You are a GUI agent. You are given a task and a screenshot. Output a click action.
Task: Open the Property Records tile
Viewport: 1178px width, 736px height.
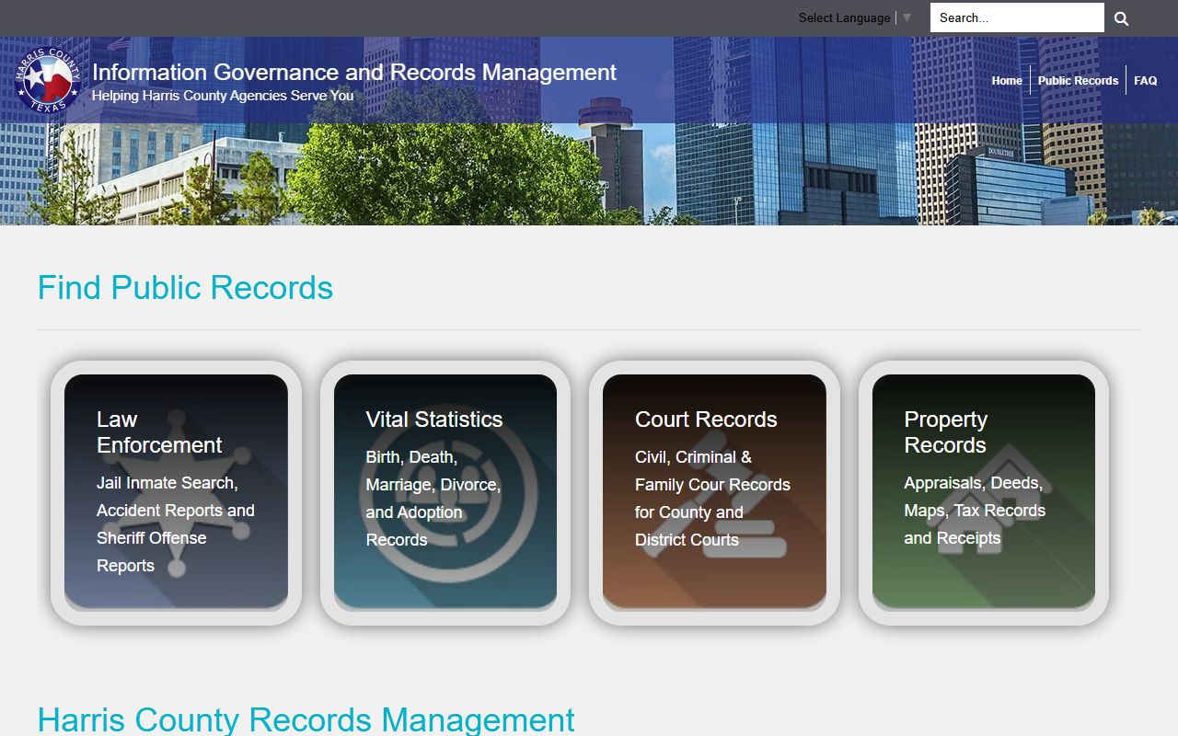point(984,492)
